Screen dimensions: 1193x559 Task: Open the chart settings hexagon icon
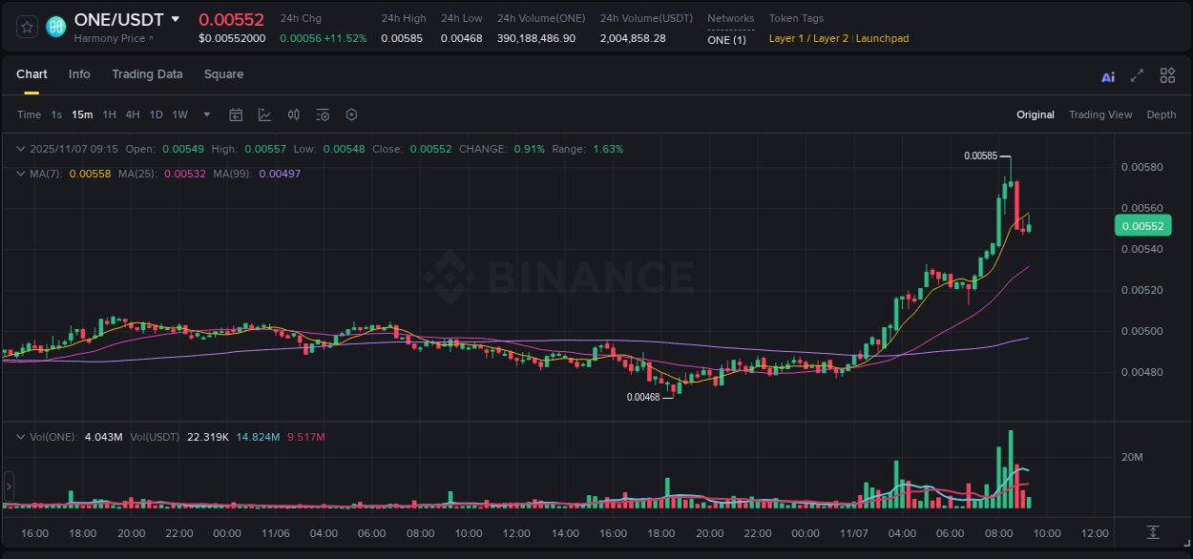tap(351, 114)
